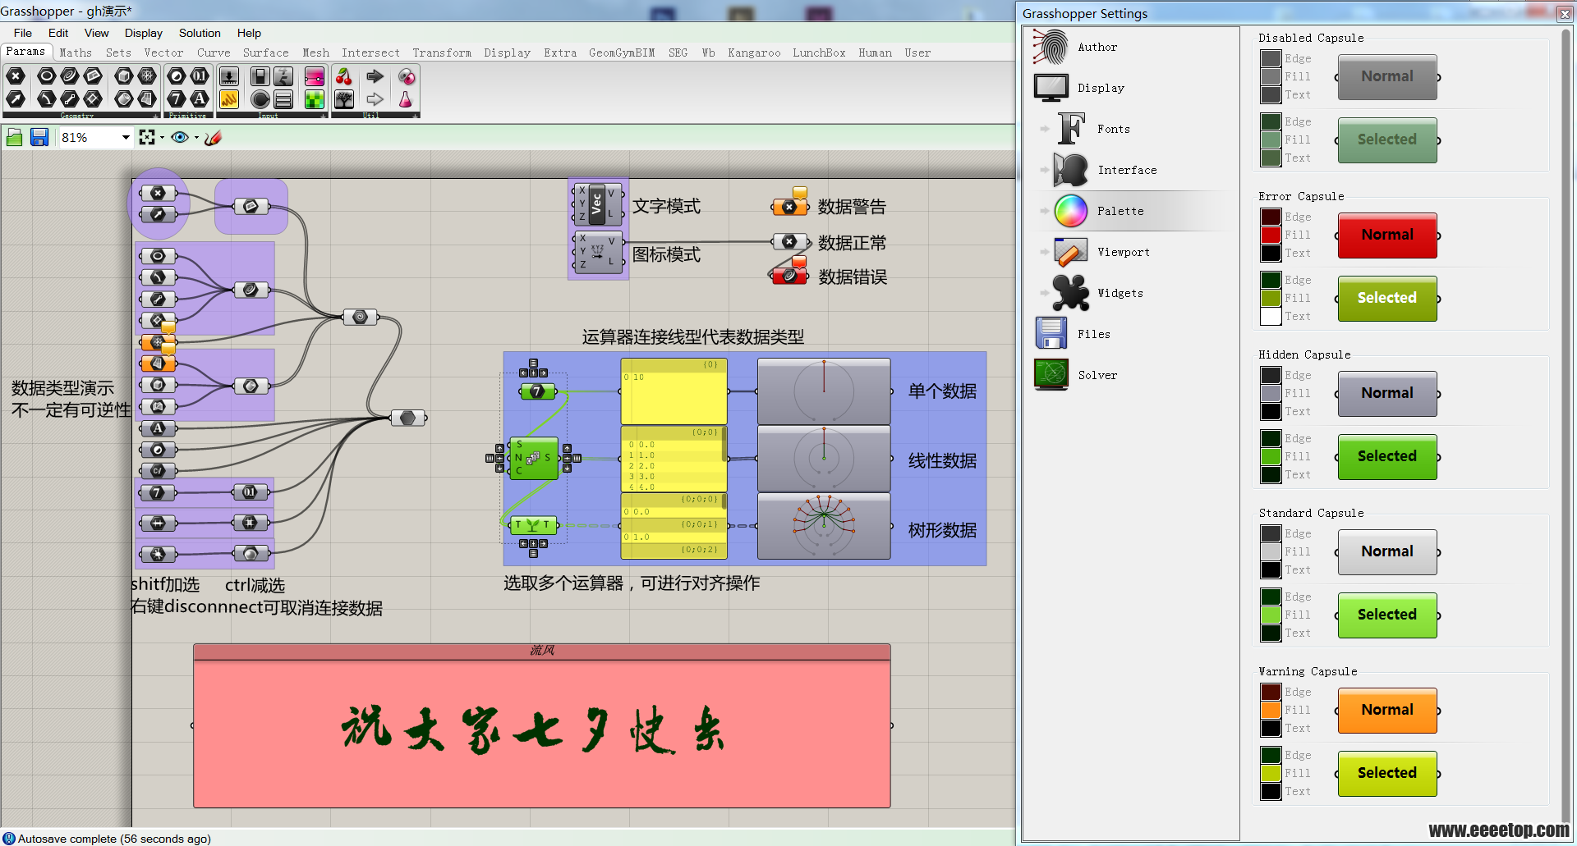Click the pink flask util icon
Screen dimensions: 1577x846
coord(406,99)
